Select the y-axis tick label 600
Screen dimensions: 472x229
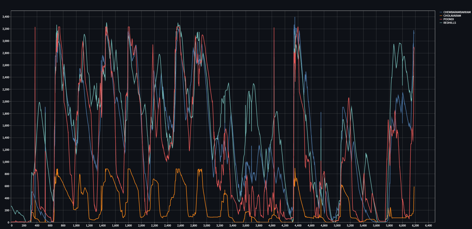tap(7, 186)
